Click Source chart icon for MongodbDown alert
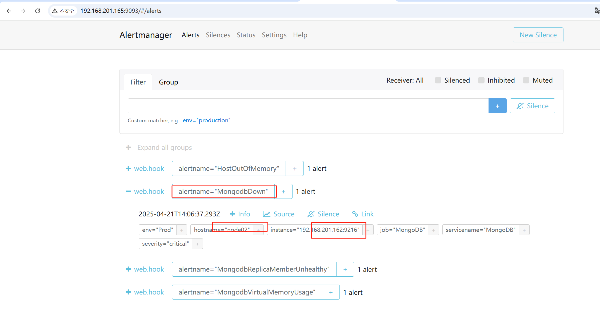This screenshot has height=315, width=600. tap(266, 214)
